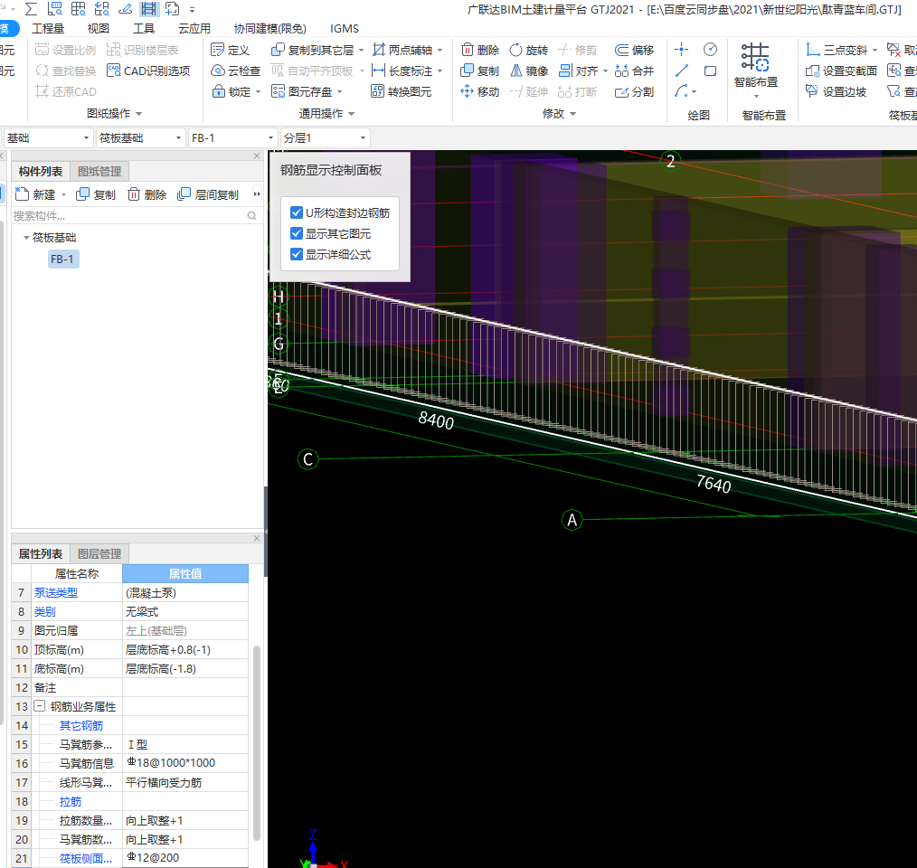Collapse 钢筋业务属性 property group
The height and width of the screenshot is (868, 917).
tap(39, 706)
